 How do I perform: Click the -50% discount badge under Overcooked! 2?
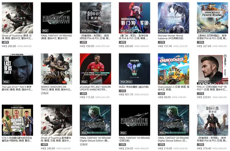(161, 93)
